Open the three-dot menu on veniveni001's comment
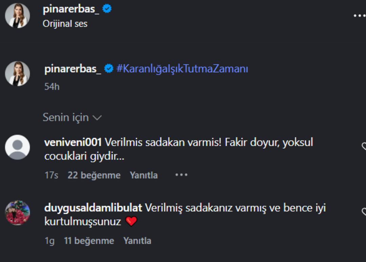 pyautogui.click(x=182, y=174)
